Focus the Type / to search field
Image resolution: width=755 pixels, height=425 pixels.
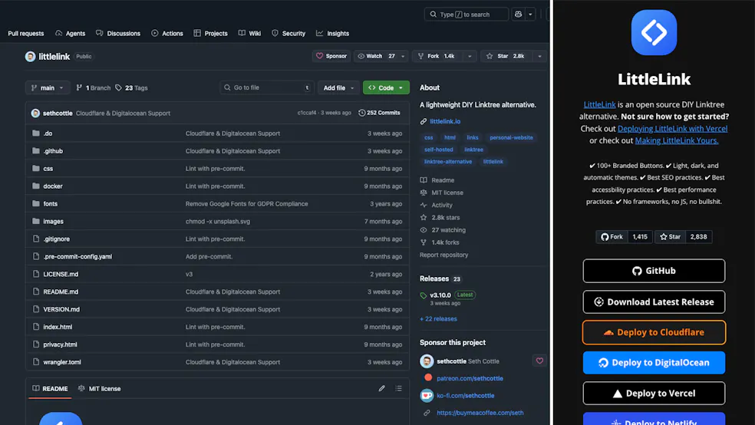pos(466,15)
